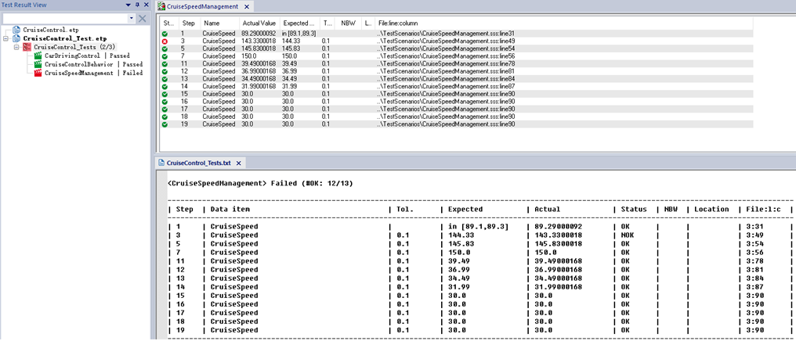
Task: Close the CruiseSpeedManagement tab
Action: point(246,6)
